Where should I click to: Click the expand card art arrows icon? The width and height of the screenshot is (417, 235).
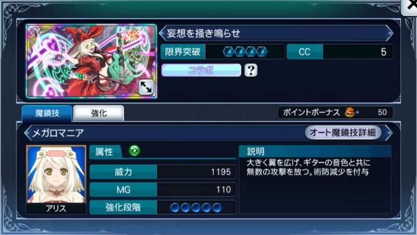(x=146, y=87)
